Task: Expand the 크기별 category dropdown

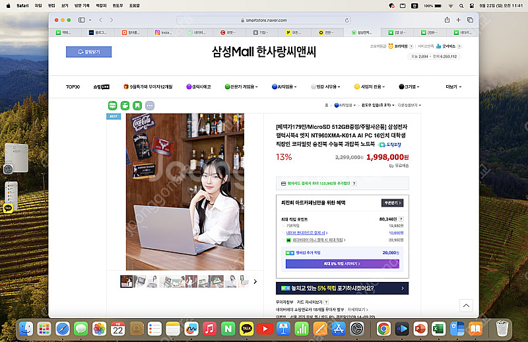Action: coord(409,86)
